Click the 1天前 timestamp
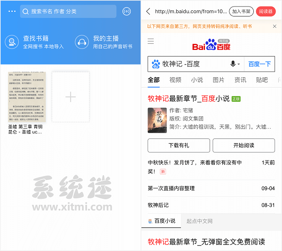 pos(268,162)
